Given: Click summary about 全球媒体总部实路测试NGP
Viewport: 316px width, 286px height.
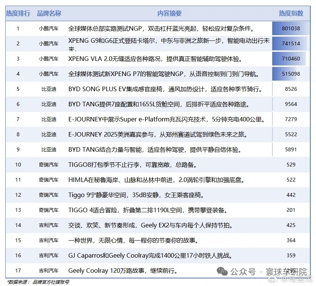Looking at the screenshot, I should click(161, 28).
